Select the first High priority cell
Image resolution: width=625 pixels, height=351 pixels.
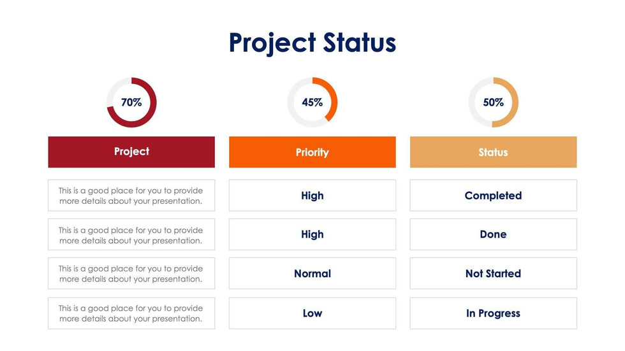click(x=312, y=196)
